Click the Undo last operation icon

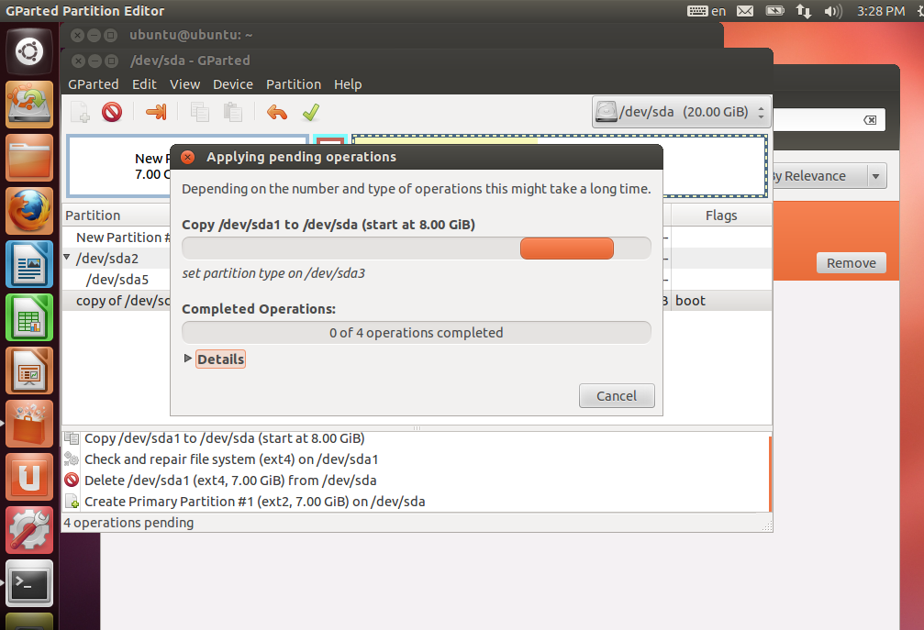pos(277,112)
